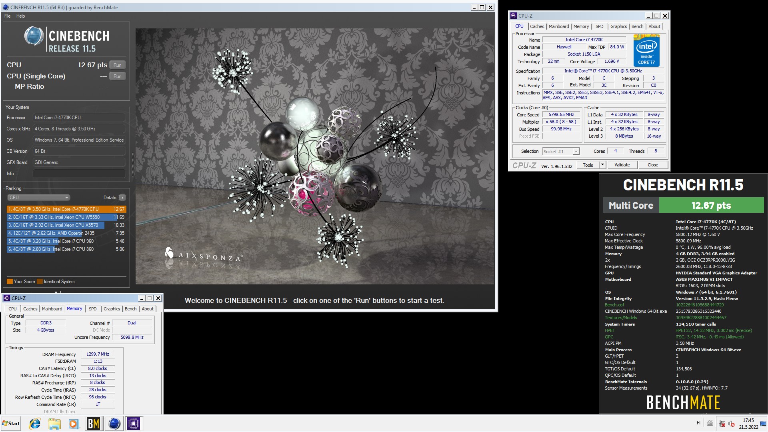
Task: Select ranking row Core i7 CPU 960
Action: tap(66, 241)
